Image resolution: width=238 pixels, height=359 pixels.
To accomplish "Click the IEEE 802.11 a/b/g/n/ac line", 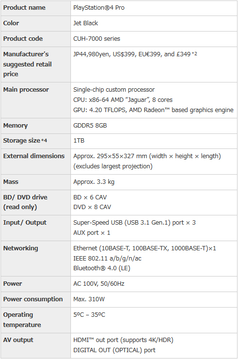I will coord(107,259).
